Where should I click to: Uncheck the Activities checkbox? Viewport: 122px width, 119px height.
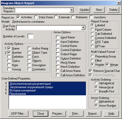pos(18,17)
